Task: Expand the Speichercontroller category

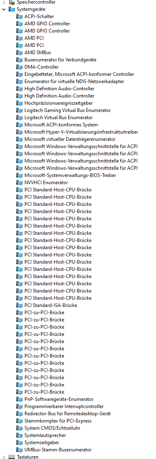Action: (x=4, y=2)
